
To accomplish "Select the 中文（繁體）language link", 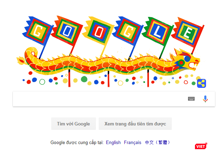I will [x=157, y=142].
